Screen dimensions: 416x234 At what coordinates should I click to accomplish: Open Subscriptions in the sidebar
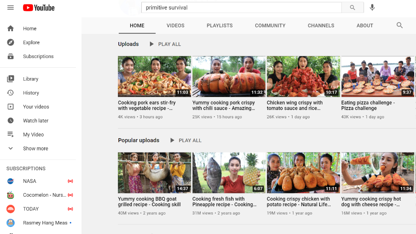(x=38, y=56)
